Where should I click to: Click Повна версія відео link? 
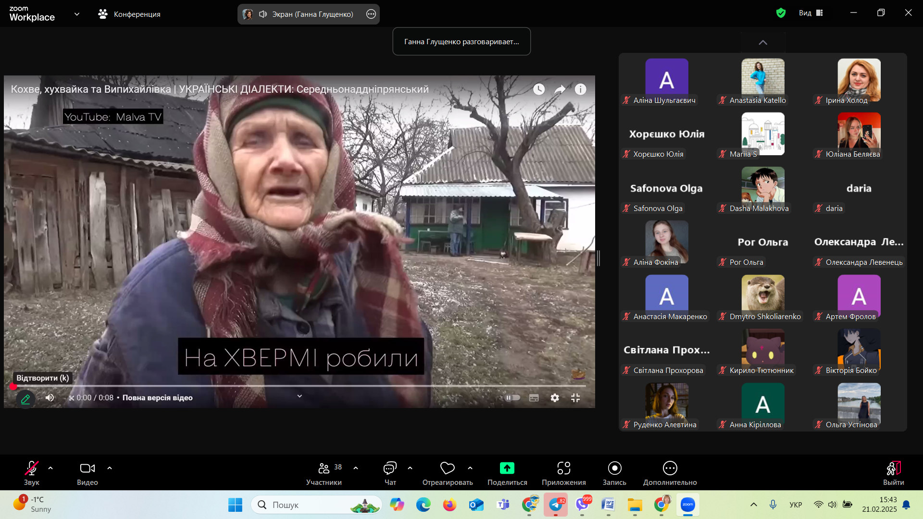click(x=157, y=398)
